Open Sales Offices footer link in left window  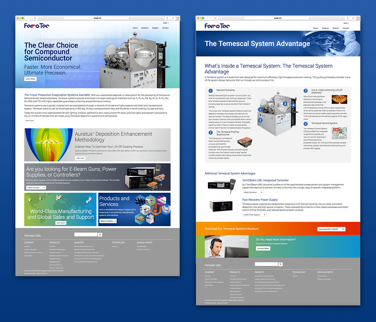(28, 256)
